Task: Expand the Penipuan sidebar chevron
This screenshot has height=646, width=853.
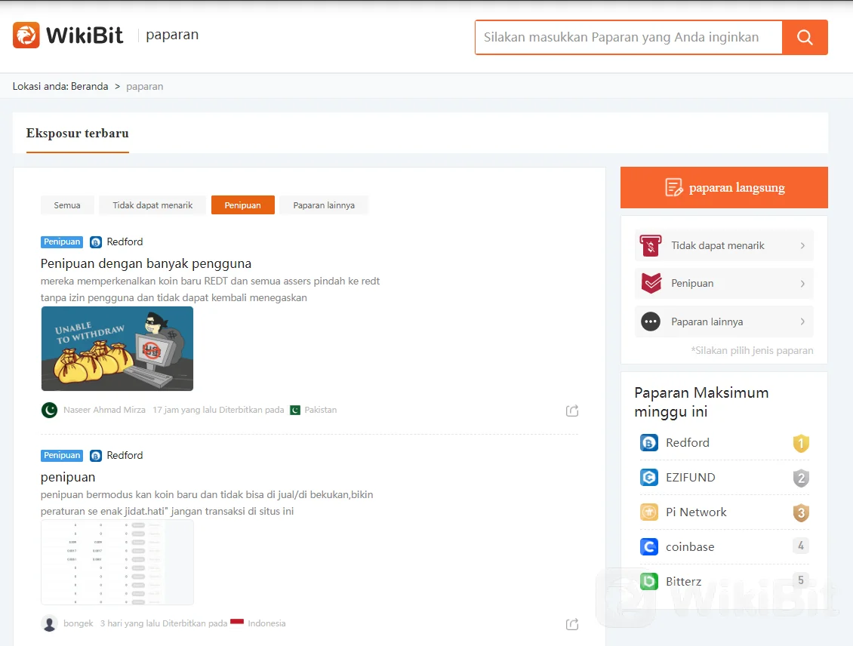Action: click(x=802, y=283)
